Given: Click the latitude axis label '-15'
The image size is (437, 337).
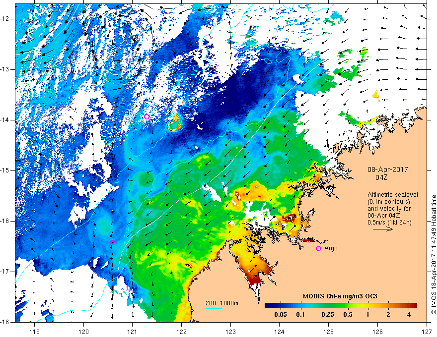Looking at the screenshot, I should (x=5, y=170).
